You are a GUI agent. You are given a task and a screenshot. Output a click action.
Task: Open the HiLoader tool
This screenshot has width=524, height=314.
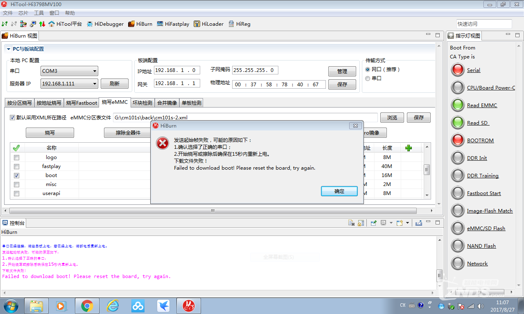208,24
